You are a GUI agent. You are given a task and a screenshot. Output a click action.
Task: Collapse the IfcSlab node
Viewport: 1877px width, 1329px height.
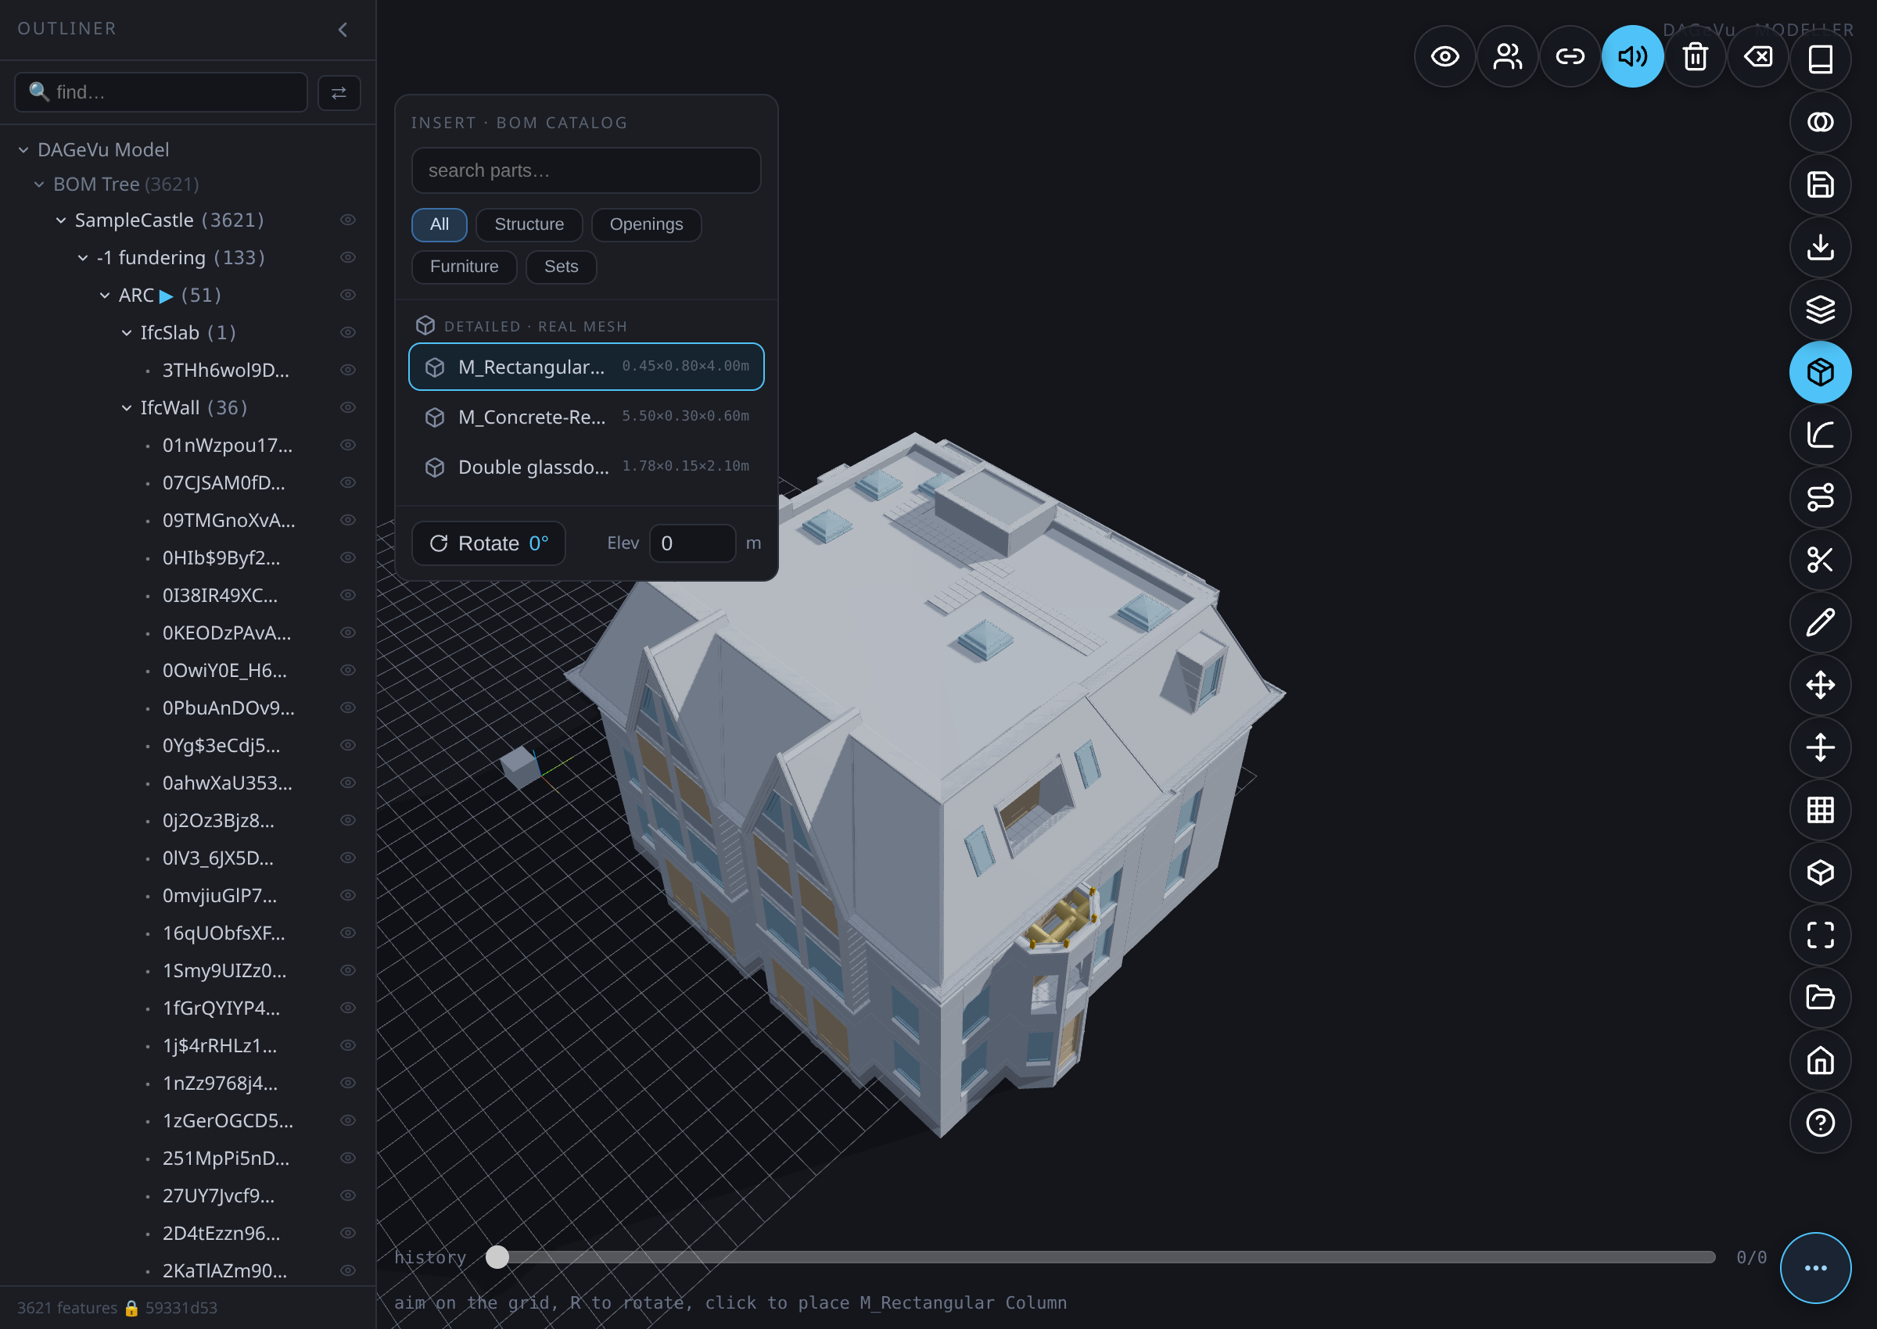pyautogui.click(x=127, y=333)
